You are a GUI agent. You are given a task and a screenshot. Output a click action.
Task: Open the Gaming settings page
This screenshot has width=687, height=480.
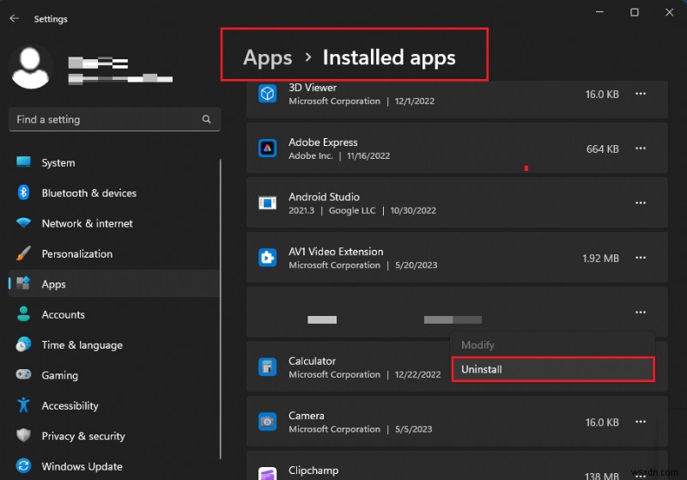point(114,375)
